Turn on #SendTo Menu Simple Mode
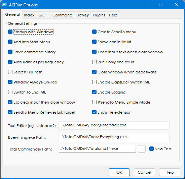This screenshot has height=179, width=185. coord(94,102)
